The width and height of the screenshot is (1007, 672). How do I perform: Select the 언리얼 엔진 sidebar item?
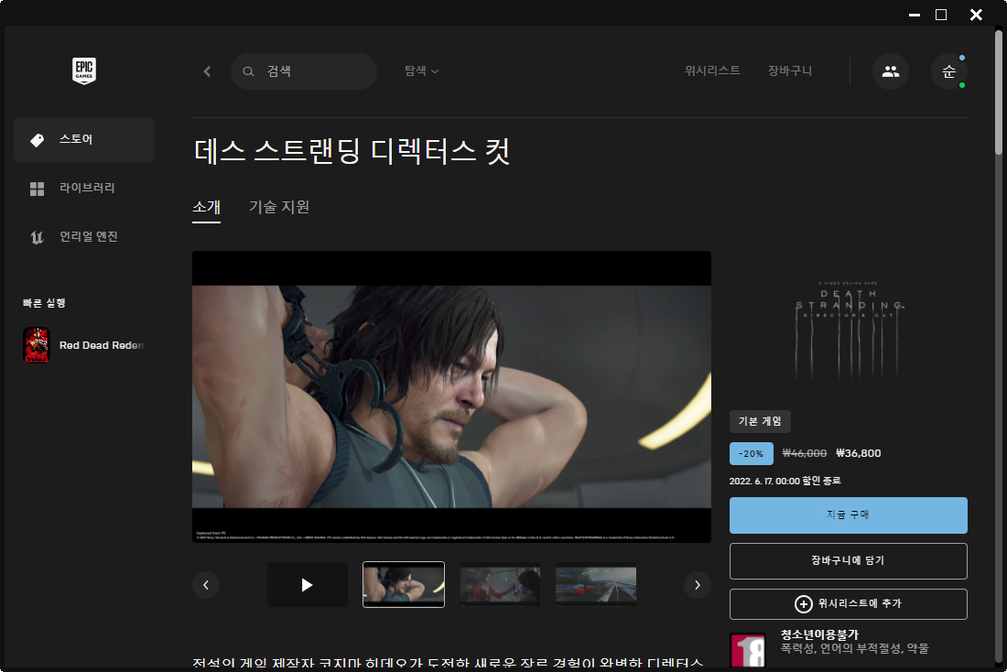pyautogui.click(x=84, y=237)
